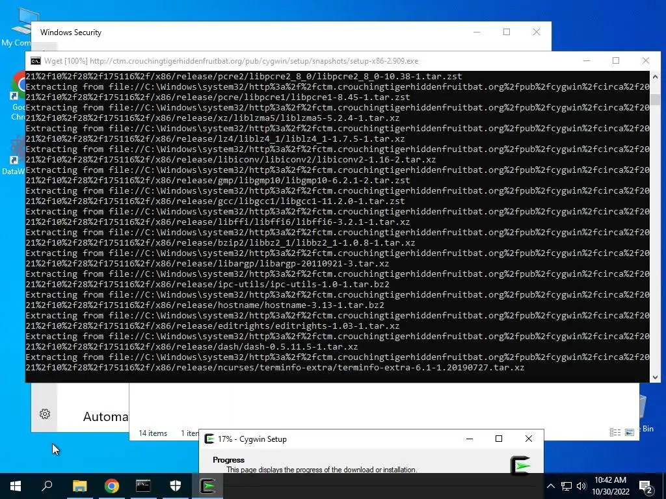Maximize the Windows Security window
This screenshot has height=499, width=666.
pos(507,32)
